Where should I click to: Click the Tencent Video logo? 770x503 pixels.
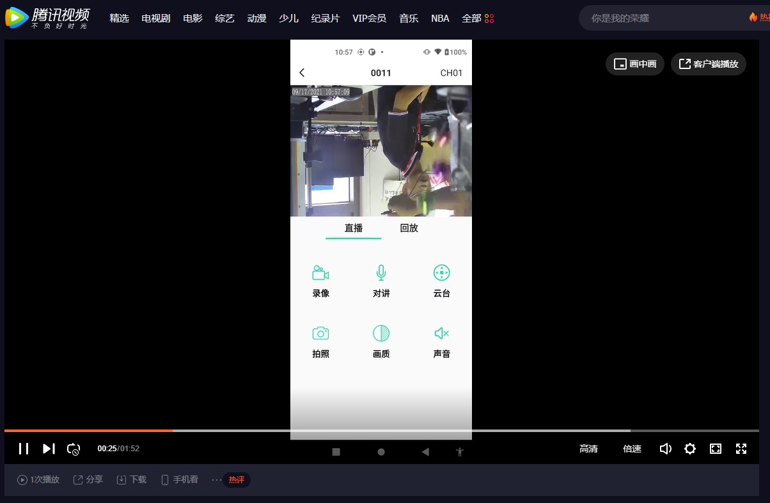pos(47,18)
